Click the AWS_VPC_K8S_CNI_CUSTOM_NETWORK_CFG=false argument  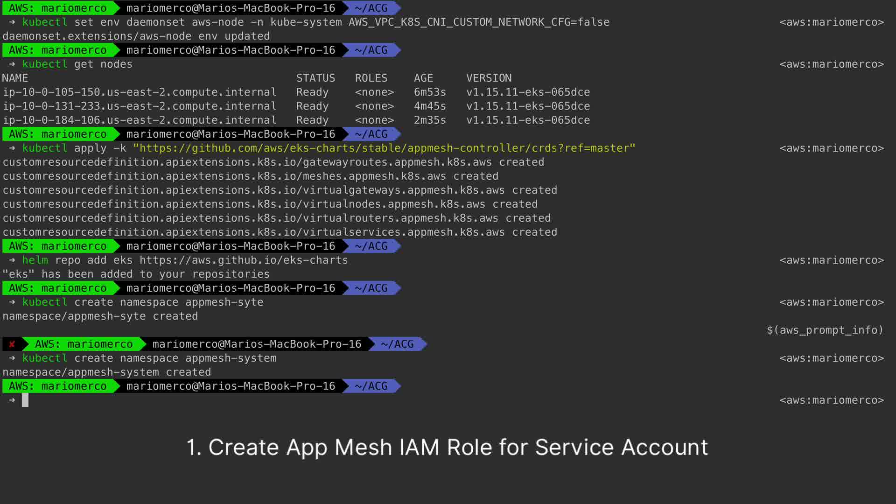coord(479,22)
